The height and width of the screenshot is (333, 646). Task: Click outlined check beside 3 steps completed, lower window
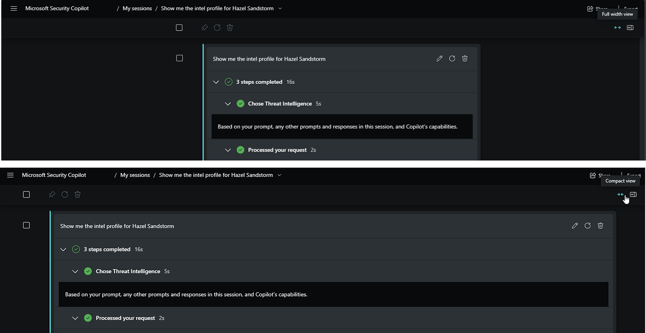click(76, 249)
